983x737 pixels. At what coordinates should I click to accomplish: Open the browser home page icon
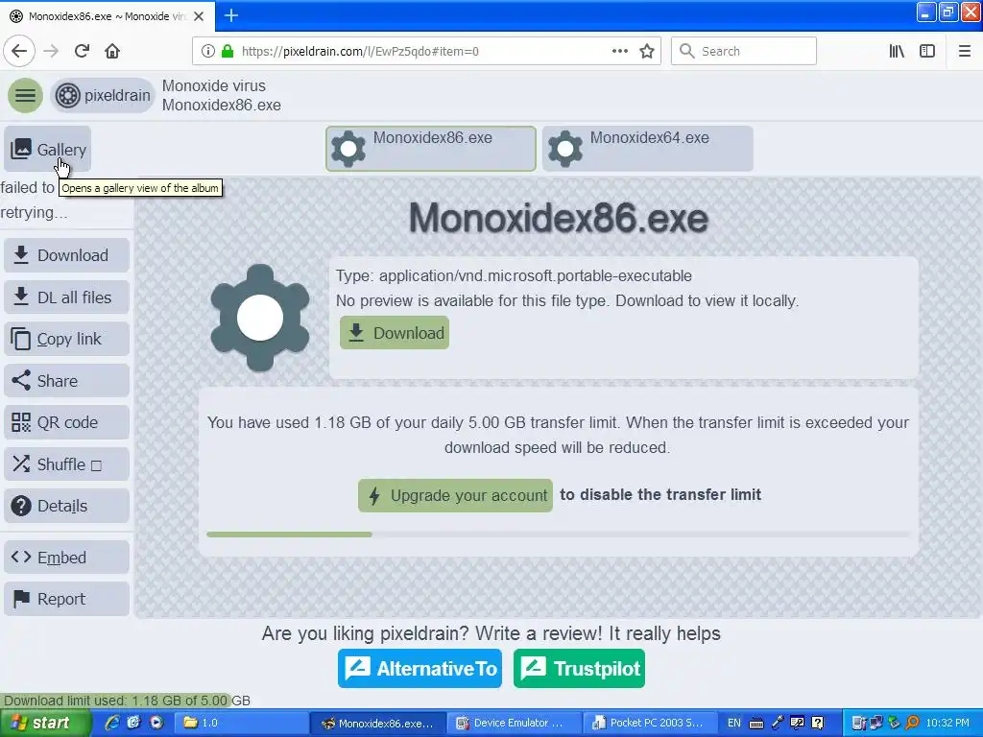click(x=112, y=51)
